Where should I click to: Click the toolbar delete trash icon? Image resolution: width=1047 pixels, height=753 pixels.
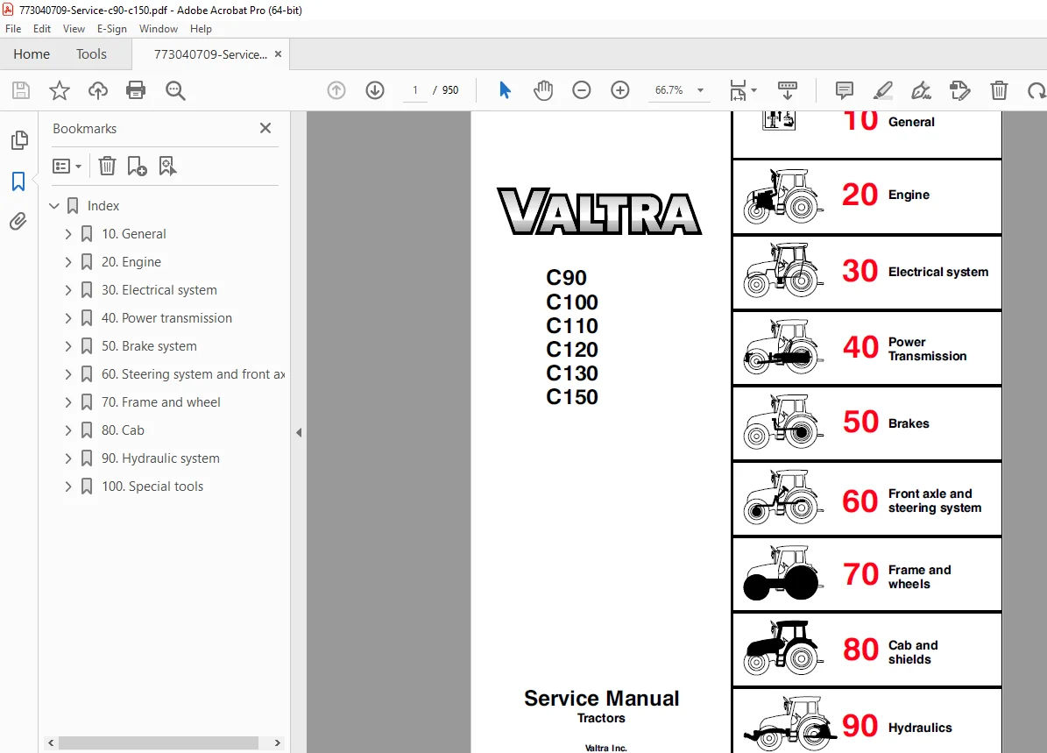click(x=999, y=90)
